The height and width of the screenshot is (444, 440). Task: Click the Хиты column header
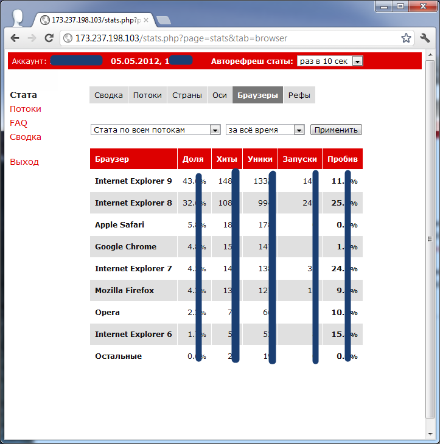click(x=227, y=159)
